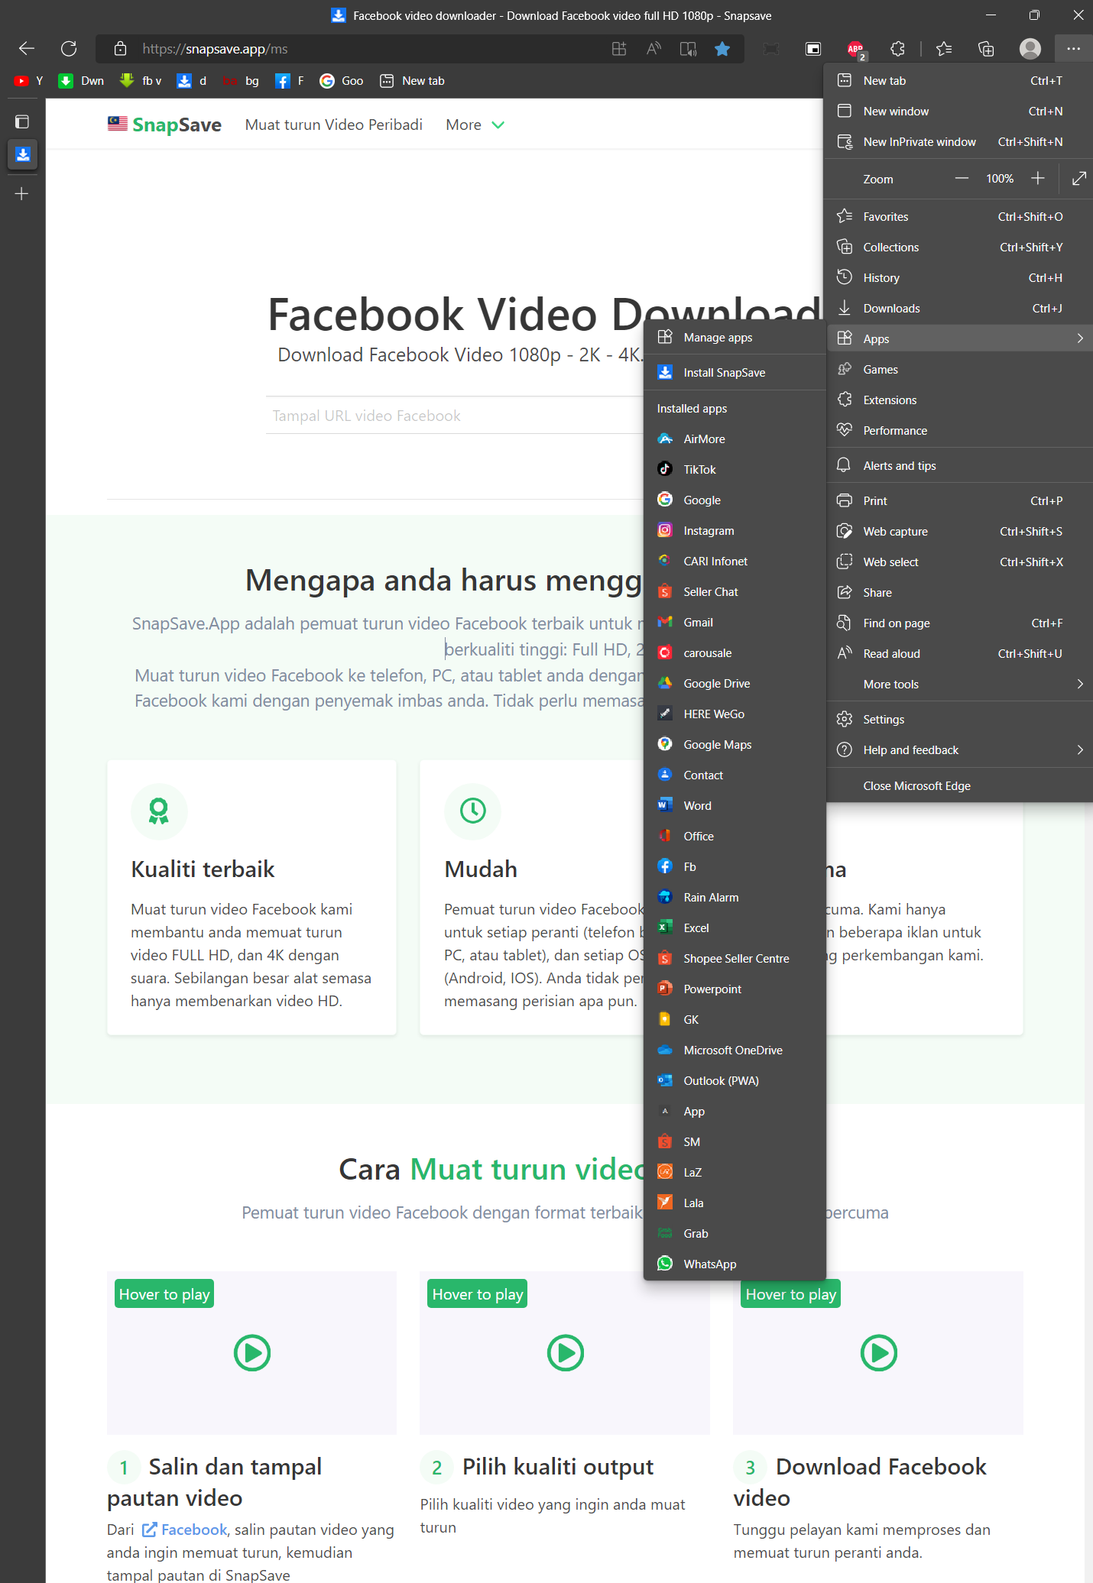Launch the Excel installed app

click(x=735, y=928)
